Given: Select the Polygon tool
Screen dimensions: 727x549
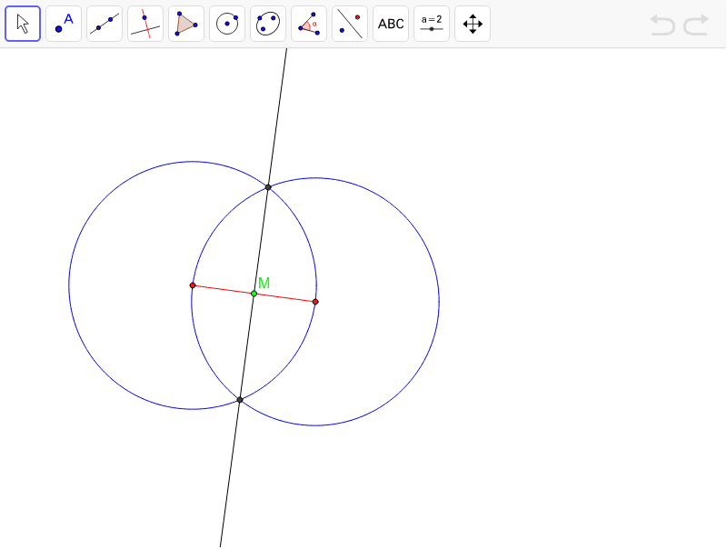Looking at the screenshot, I should 186,24.
